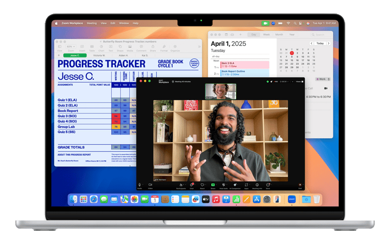Stop video using Zoom's Video button
Screen dimensions: 387x237
point(150,185)
